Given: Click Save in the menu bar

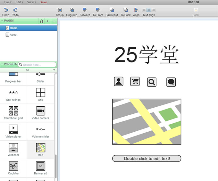Looking at the screenshot, I should pyautogui.click(x=44, y=2).
